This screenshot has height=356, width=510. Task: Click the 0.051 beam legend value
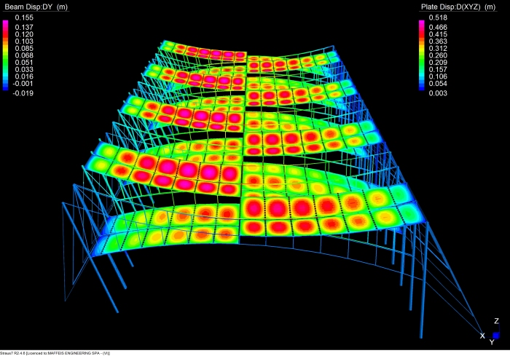pyautogui.click(x=23, y=63)
